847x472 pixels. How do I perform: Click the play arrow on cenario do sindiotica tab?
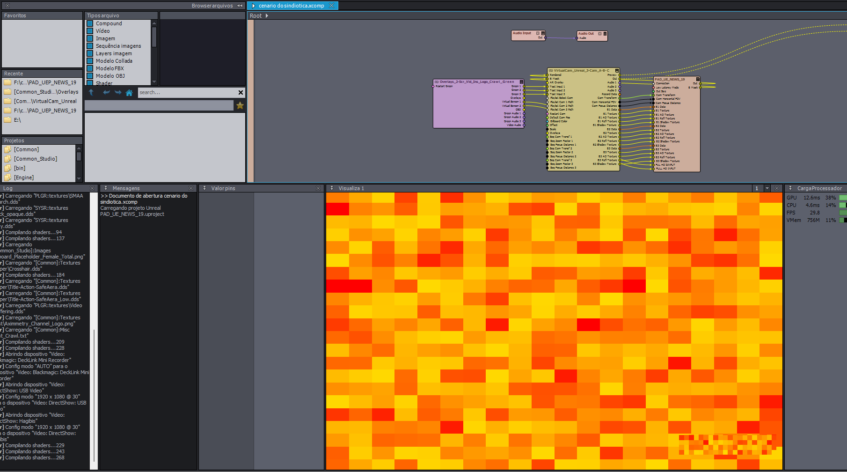coord(253,6)
